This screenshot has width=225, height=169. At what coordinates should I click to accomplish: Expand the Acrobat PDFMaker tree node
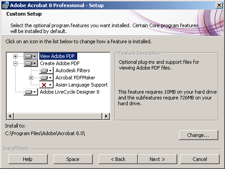coord(31,78)
